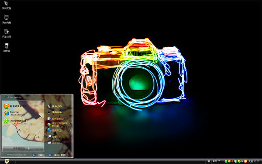Image resolution: width=262 pixels, height=164 pixels.
Task: Open 我的文档 in Start menu right column
Action: click(x=55, y=106)
